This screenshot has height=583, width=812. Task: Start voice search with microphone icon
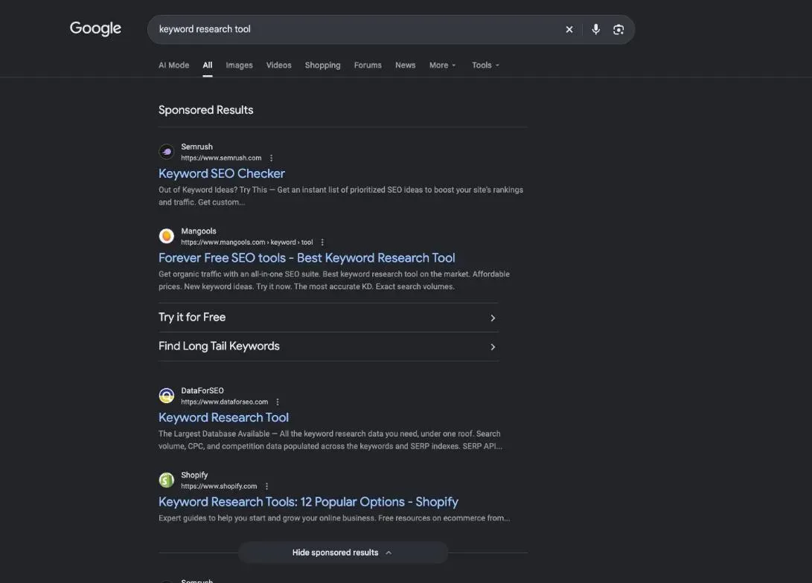596,30
